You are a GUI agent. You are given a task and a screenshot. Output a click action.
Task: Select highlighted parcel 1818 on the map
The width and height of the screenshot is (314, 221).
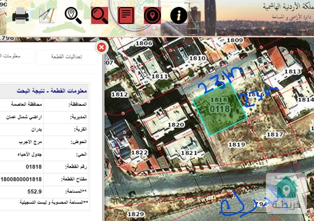pyautogui.click(x=220, y=109)
